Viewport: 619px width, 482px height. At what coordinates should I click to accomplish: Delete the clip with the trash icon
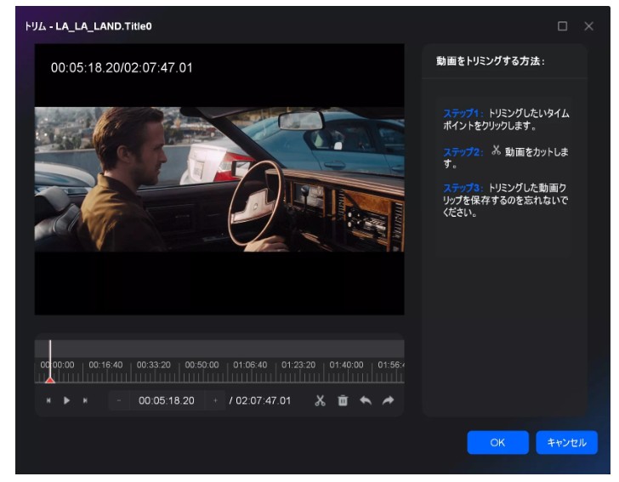click(343, 400)
